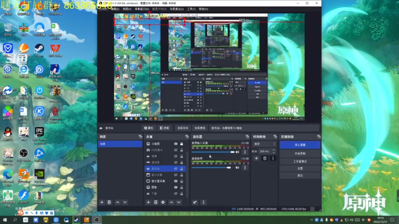Image resolution: width=399 pixels, height=224 pixels.
Task: Click the 退出 button
Action: [300, 176]
